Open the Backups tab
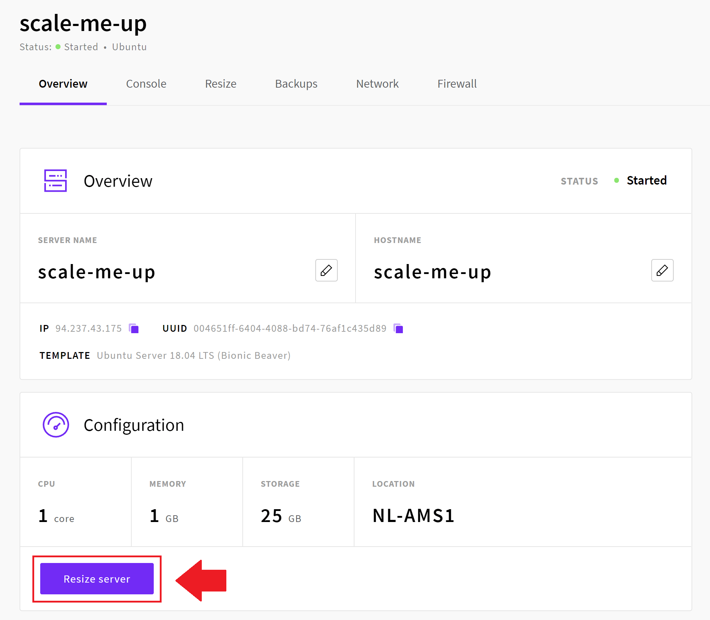The image size is (710, 620). (x=296, y=84)
